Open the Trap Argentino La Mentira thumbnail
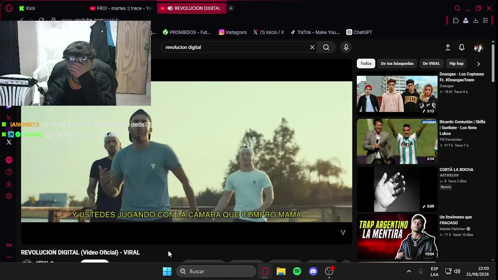Screen dimensions: 498x280 (x=397, y=236)
